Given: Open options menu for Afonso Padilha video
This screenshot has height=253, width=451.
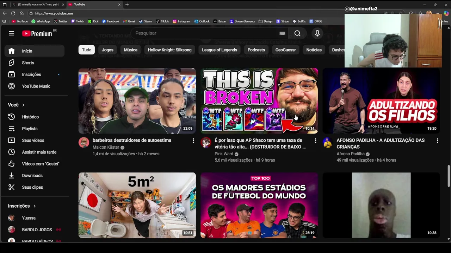Looking at the screenshot, I should (437, 141).
